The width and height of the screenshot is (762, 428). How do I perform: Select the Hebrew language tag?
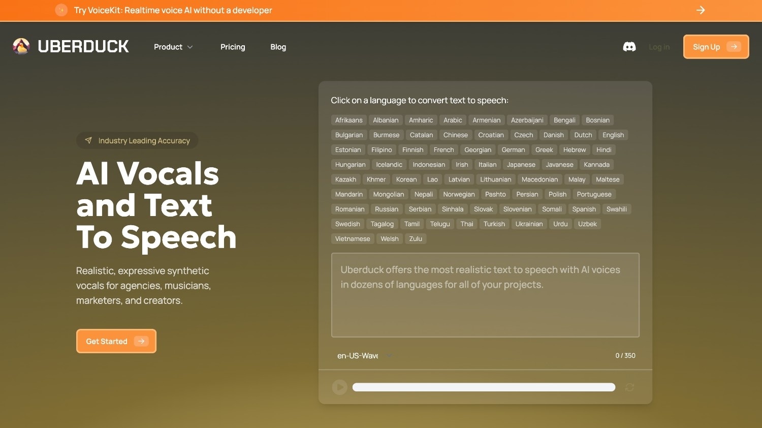tap(575, 150)
